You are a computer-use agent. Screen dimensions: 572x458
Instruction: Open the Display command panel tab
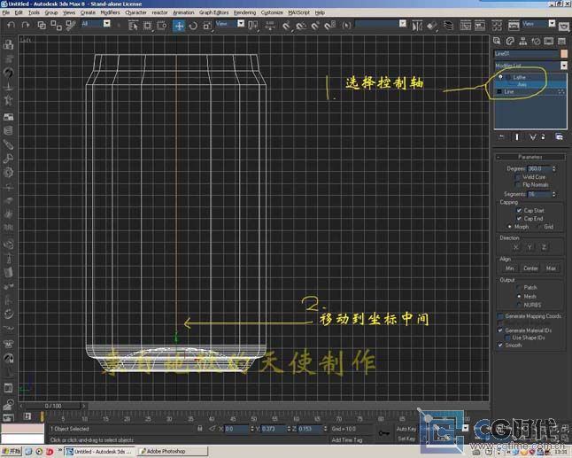point(549,41)
